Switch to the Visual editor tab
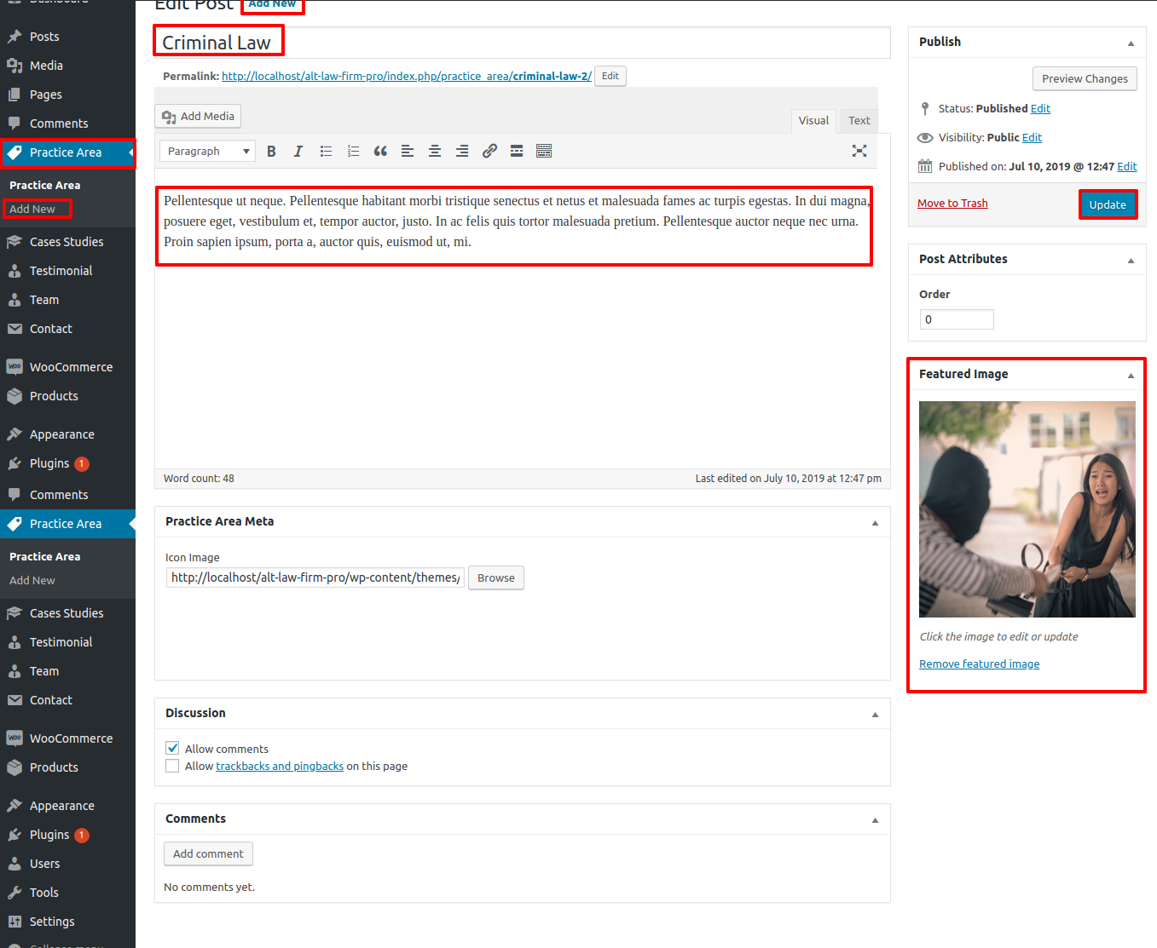The height and width of the screenshot is (948, 1157). coord(813,121)
